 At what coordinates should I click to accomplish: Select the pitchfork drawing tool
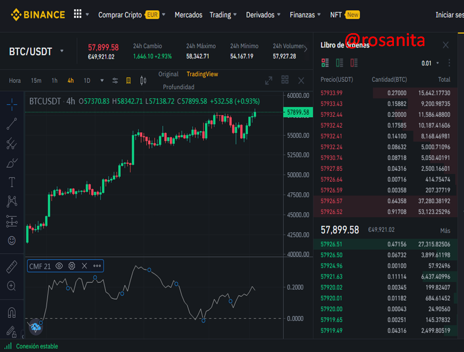pyautogui.click(x=12, y=143)
